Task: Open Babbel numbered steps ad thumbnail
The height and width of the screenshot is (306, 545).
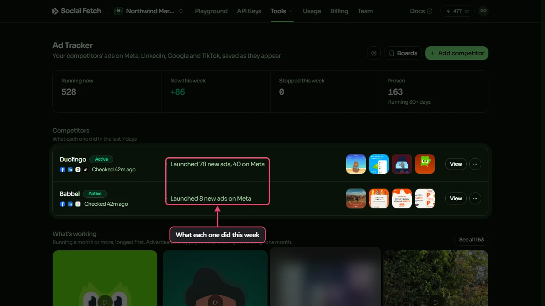Action: click(x=425, y=198)
